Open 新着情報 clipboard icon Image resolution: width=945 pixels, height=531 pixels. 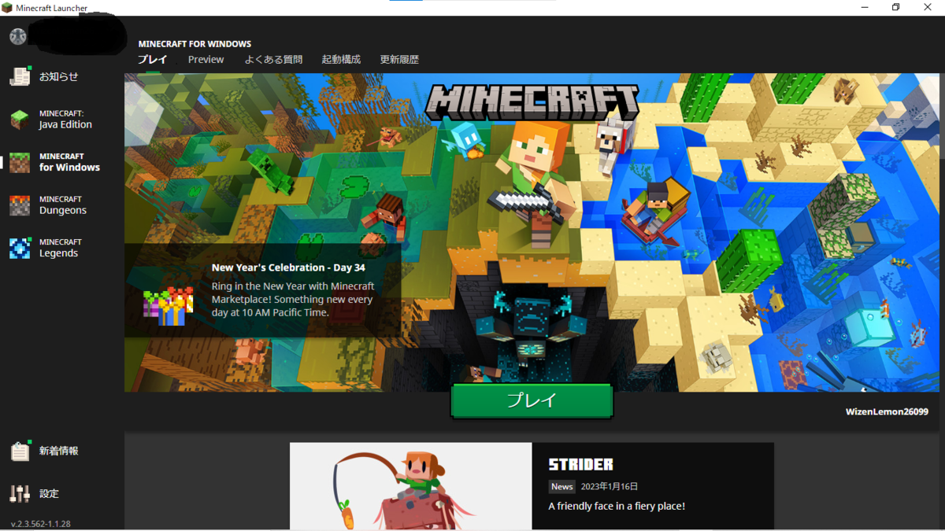(20, 451)
